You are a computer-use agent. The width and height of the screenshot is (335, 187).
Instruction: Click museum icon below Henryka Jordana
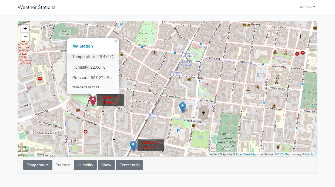(x=193, y=125)
